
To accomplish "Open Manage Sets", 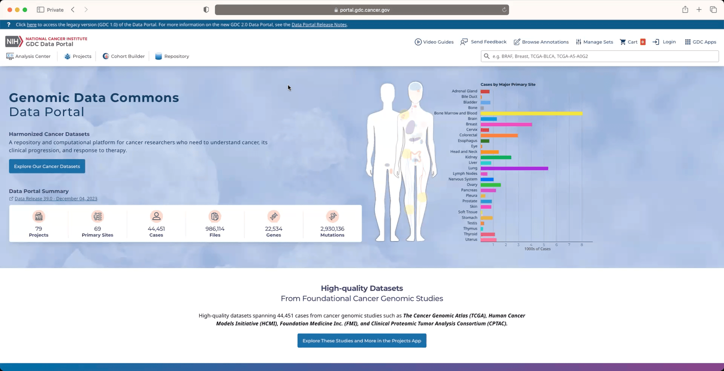I will point(594,42).
